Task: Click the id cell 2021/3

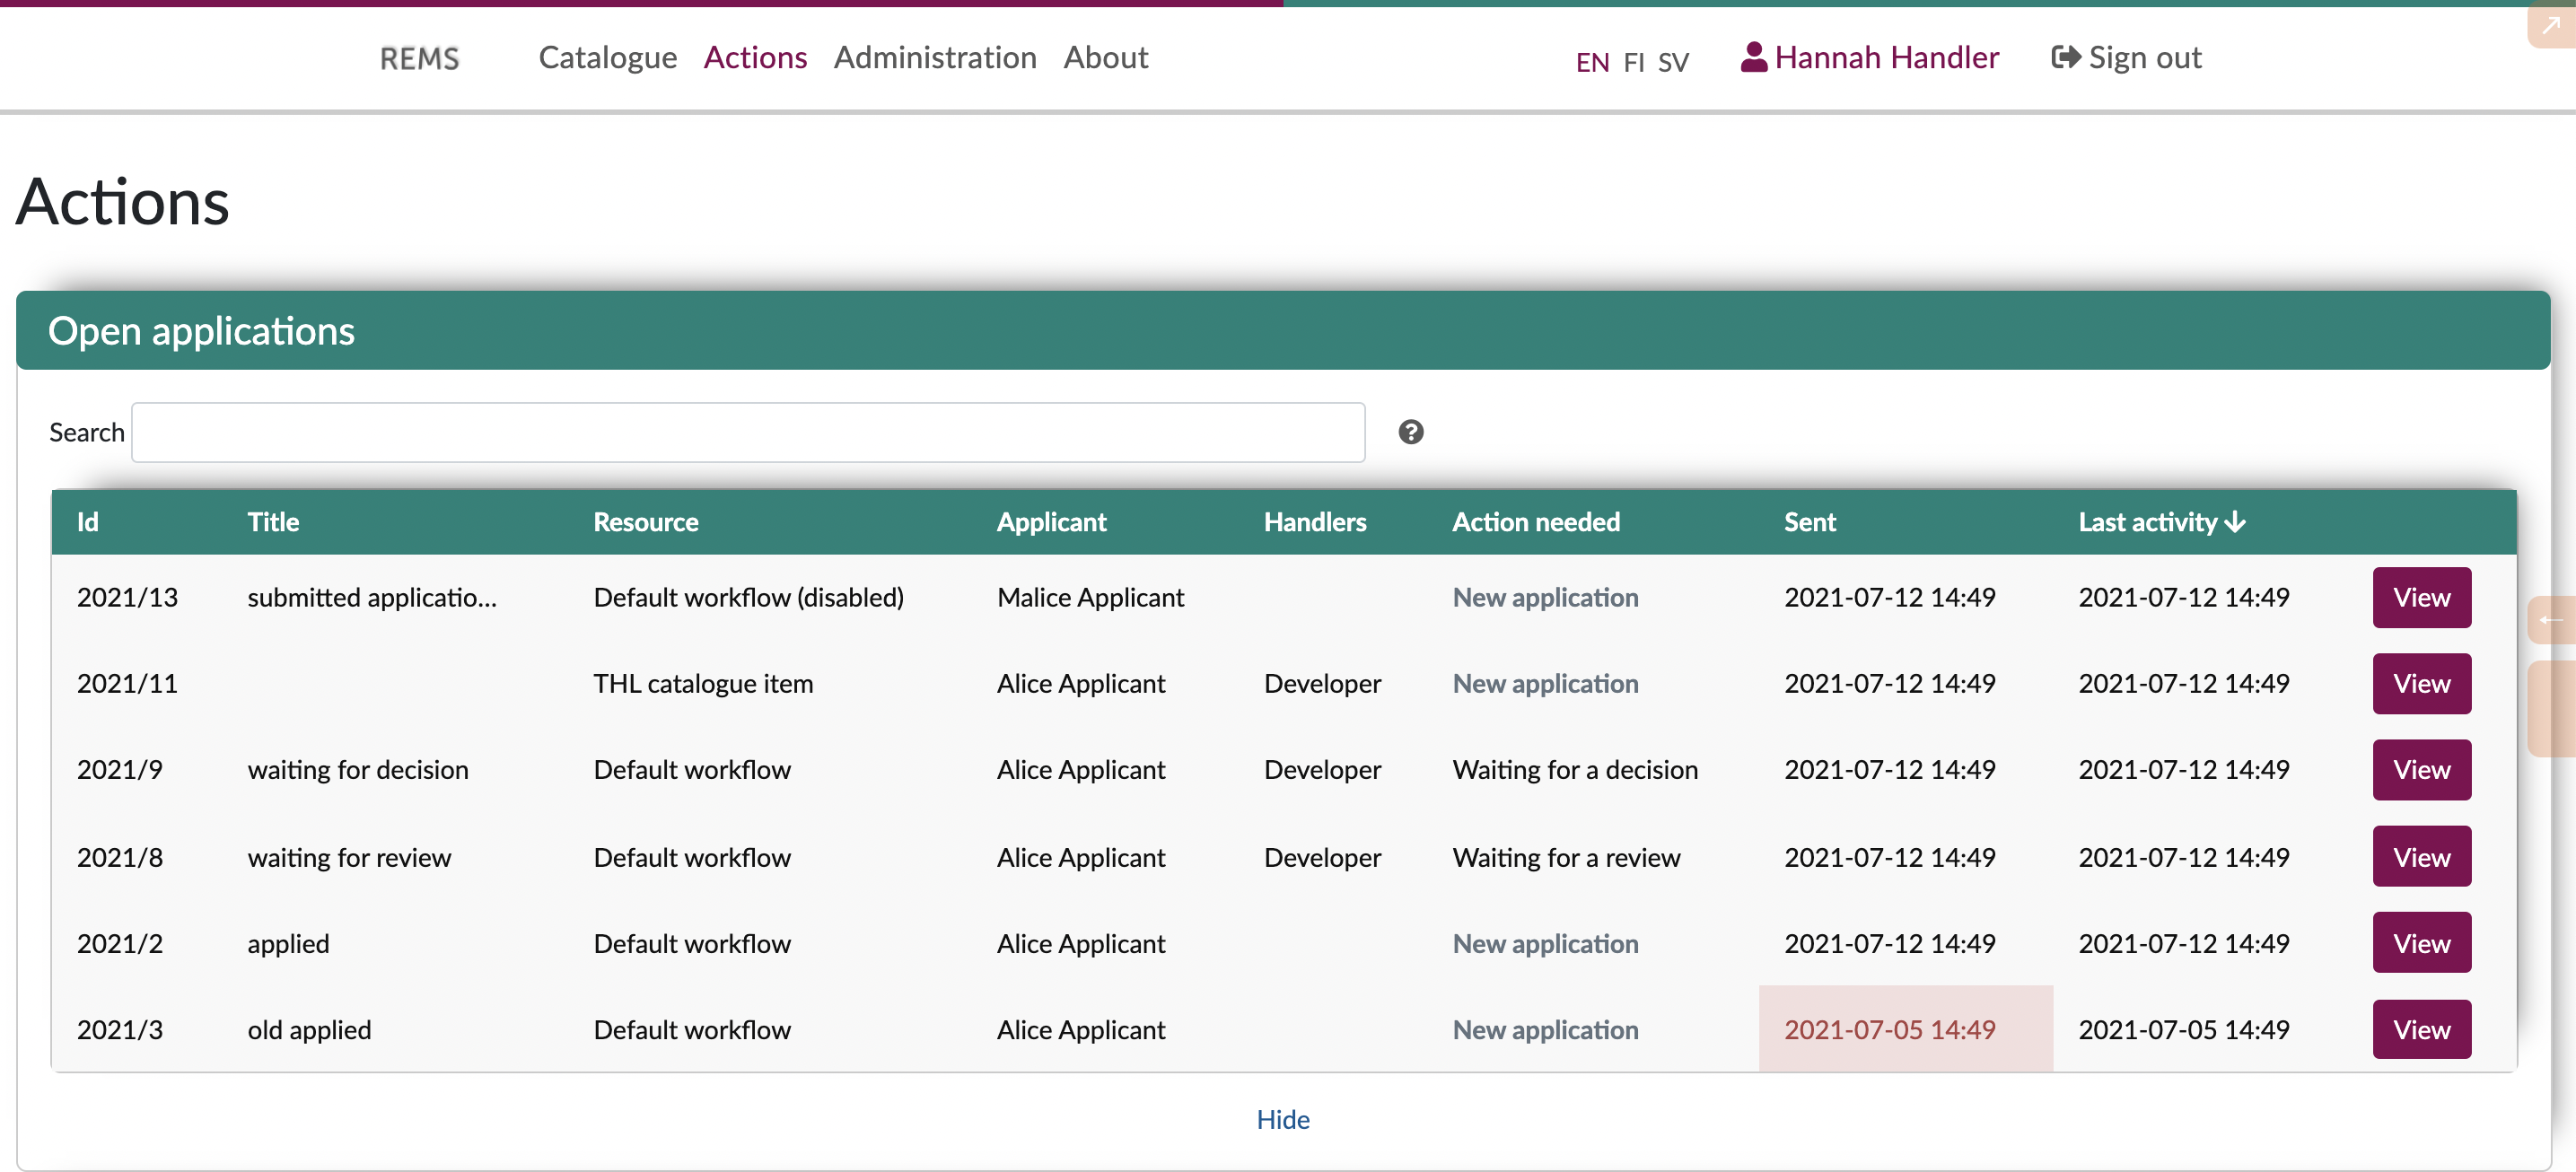Action: pos(120,1030)
